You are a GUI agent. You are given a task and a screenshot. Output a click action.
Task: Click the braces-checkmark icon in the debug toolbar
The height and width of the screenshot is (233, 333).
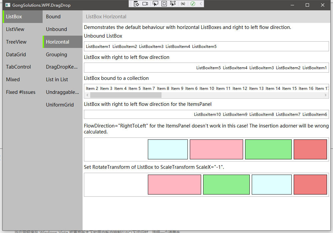[183, 4]
